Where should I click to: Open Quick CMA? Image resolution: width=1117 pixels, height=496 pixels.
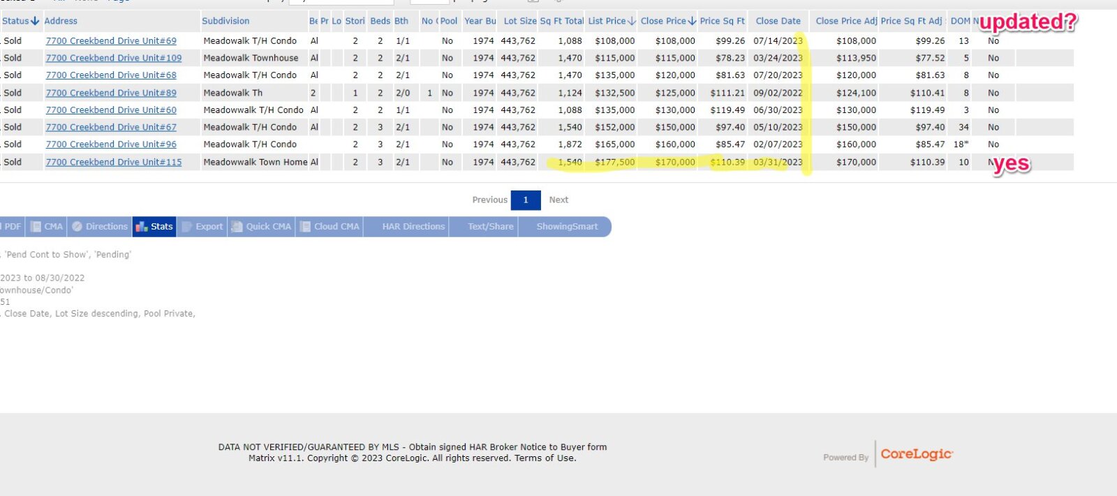tap(261, 227)
